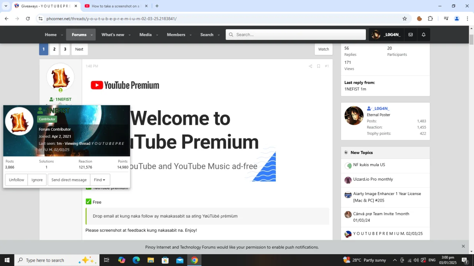Expand the Members menu arrow
Image resolution: width=474 pixels, height=266 pixels.
click(191, 35)
